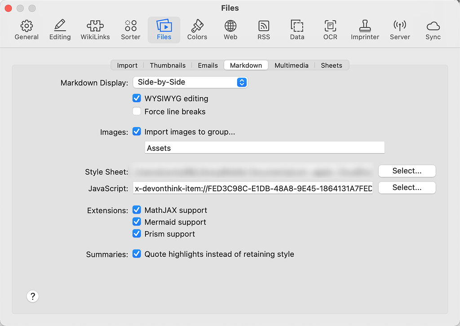Select the Sync cloud icon

pos(433,29)
